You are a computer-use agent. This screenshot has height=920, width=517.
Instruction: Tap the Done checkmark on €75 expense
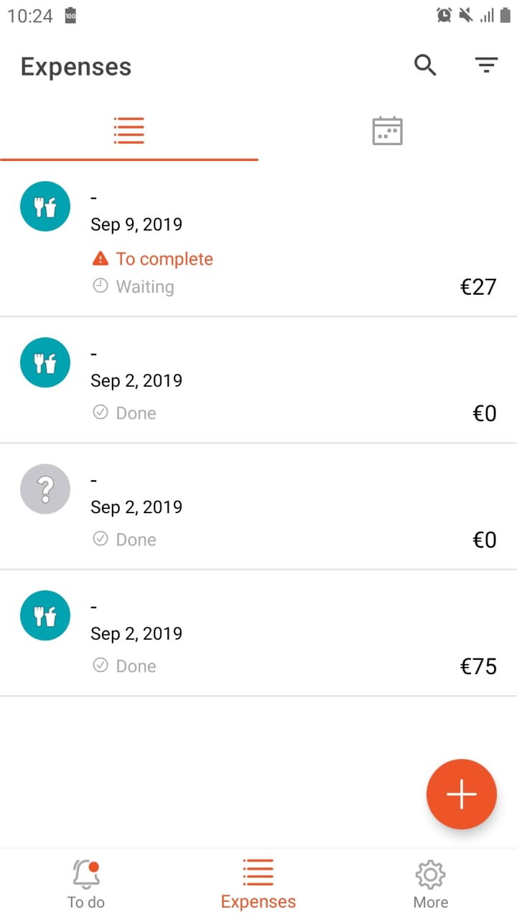click(101, 666)
